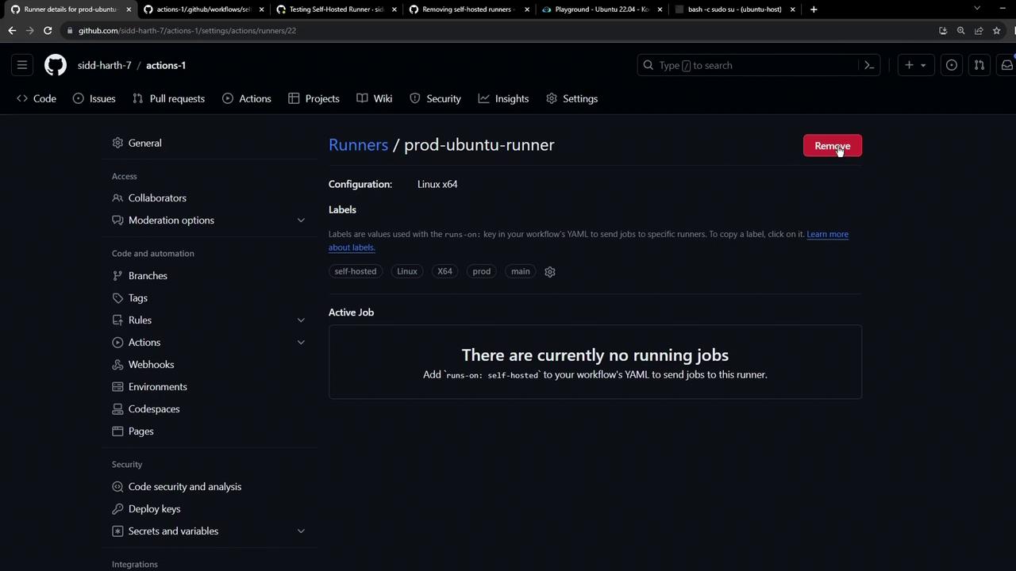Open Deploy keys settings page

point(209,508)
